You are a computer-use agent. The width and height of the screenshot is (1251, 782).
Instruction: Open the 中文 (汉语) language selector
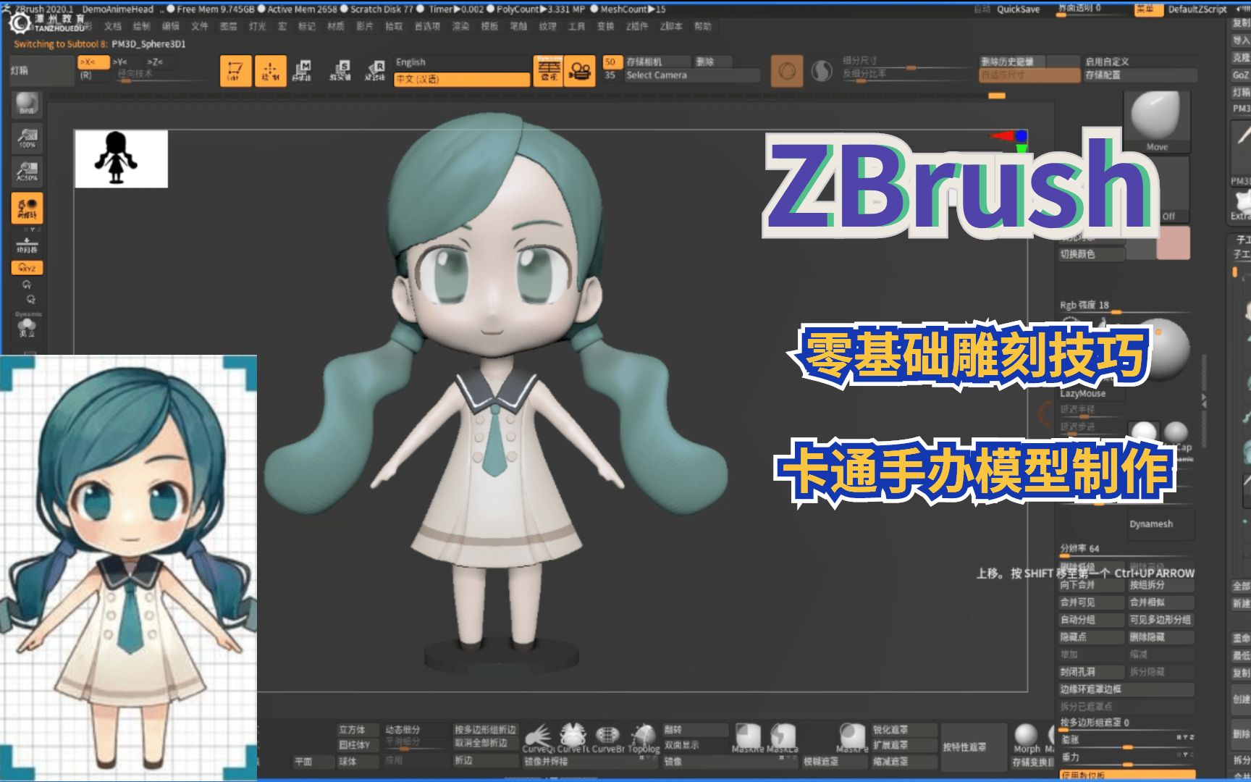[461, 77]
